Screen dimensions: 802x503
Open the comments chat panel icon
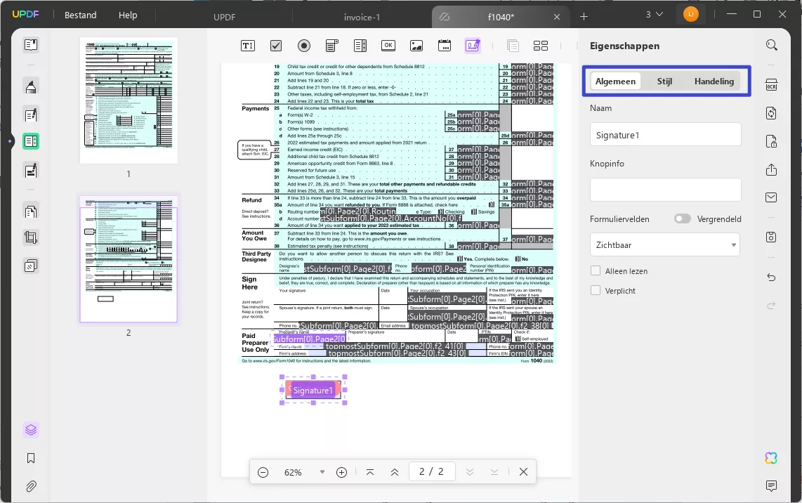(x=771, y=485)
